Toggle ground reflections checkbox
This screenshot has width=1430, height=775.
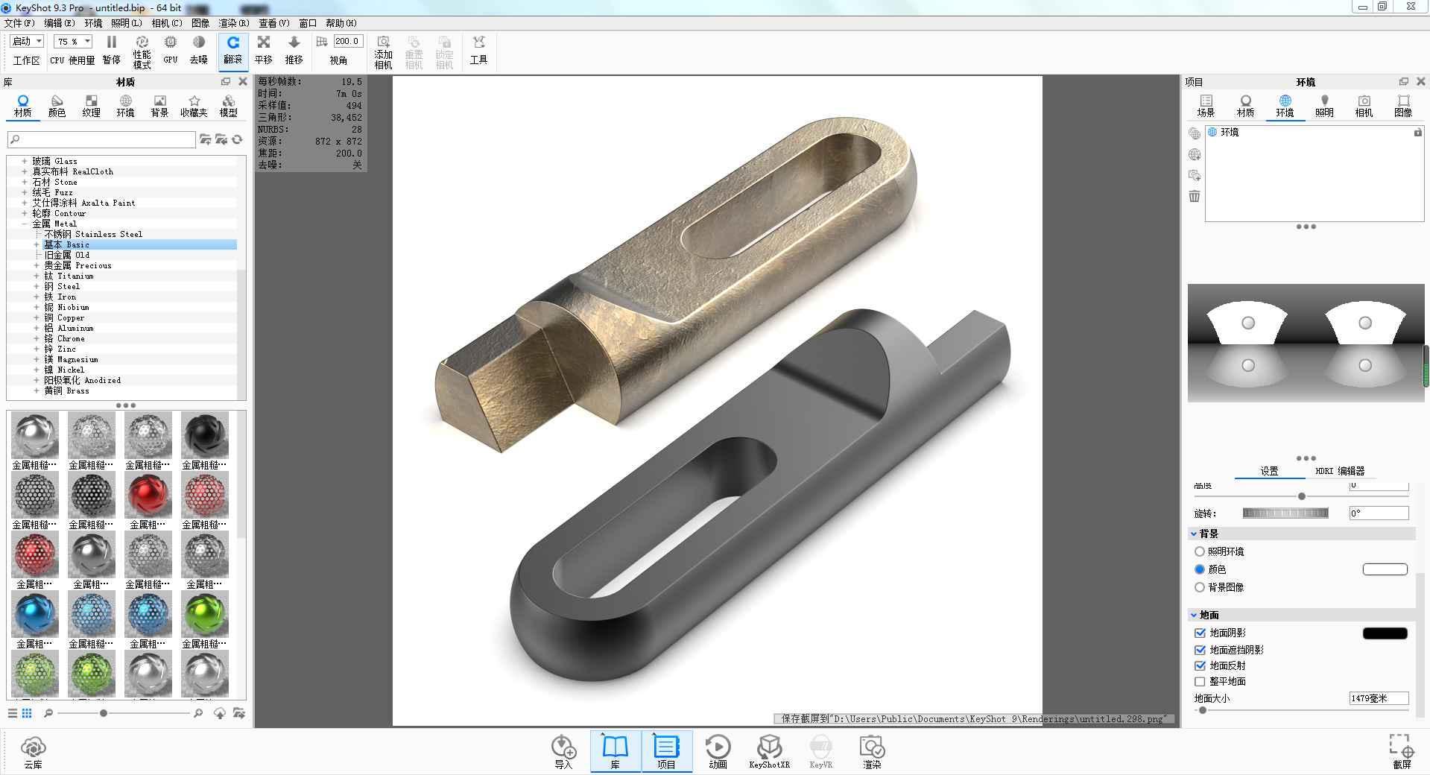1200,665
